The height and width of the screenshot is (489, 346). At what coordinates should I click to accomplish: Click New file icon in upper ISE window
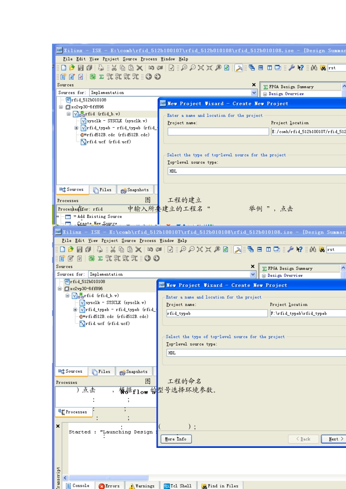64,68
